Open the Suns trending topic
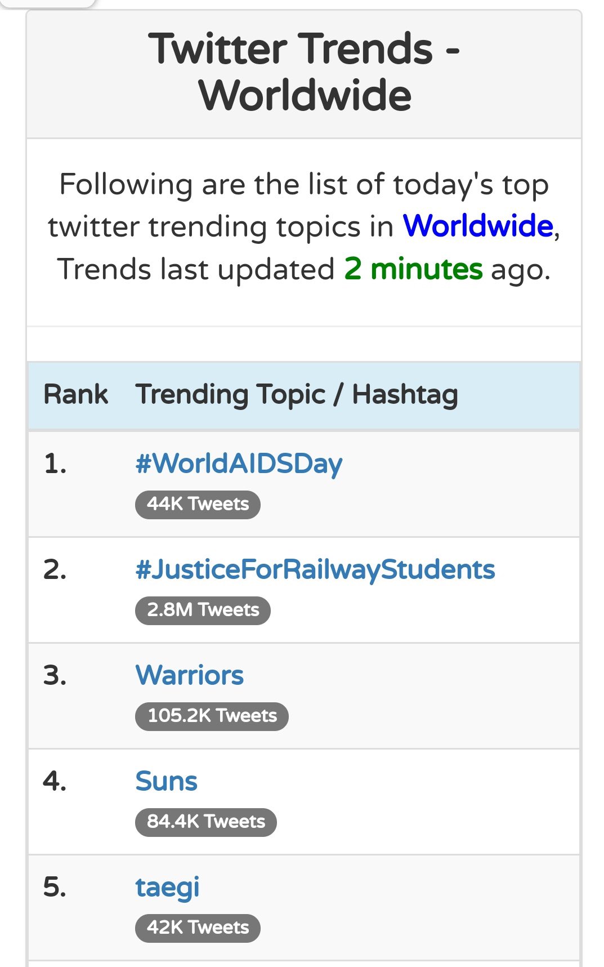The width and height of the screenshot is (604, 967). tap(167, 781)
